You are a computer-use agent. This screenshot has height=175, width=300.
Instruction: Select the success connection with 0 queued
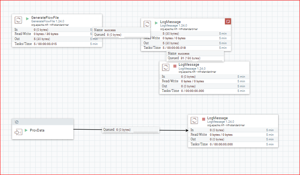[121, 32]
